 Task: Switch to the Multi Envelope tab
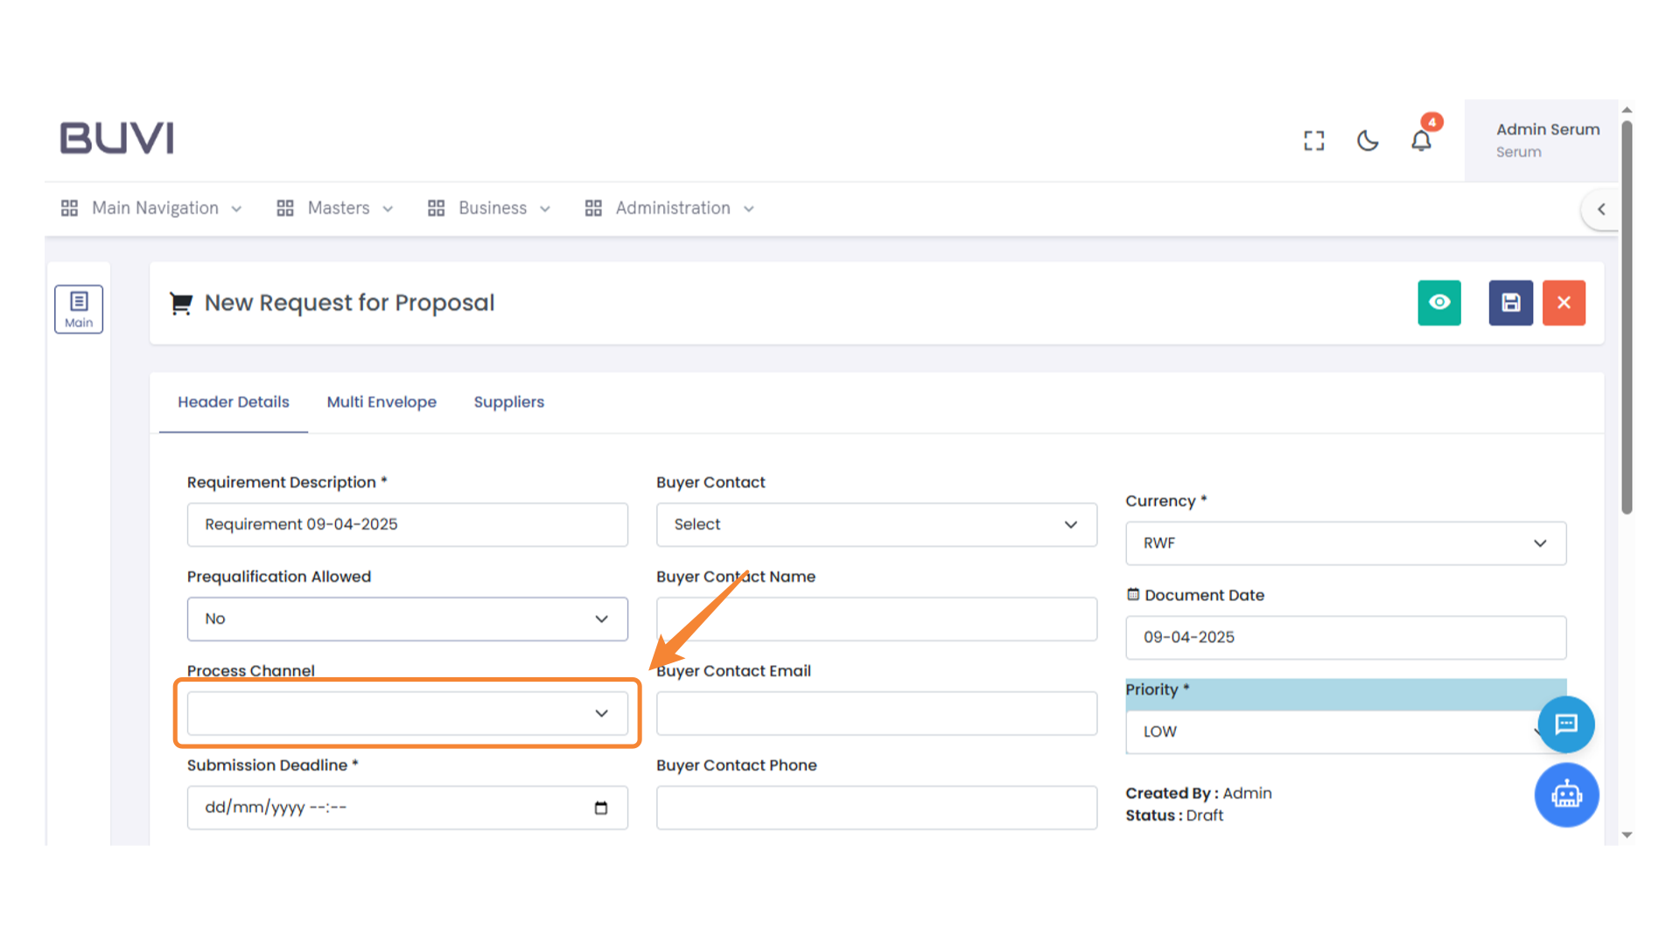(x=381, y=402)
